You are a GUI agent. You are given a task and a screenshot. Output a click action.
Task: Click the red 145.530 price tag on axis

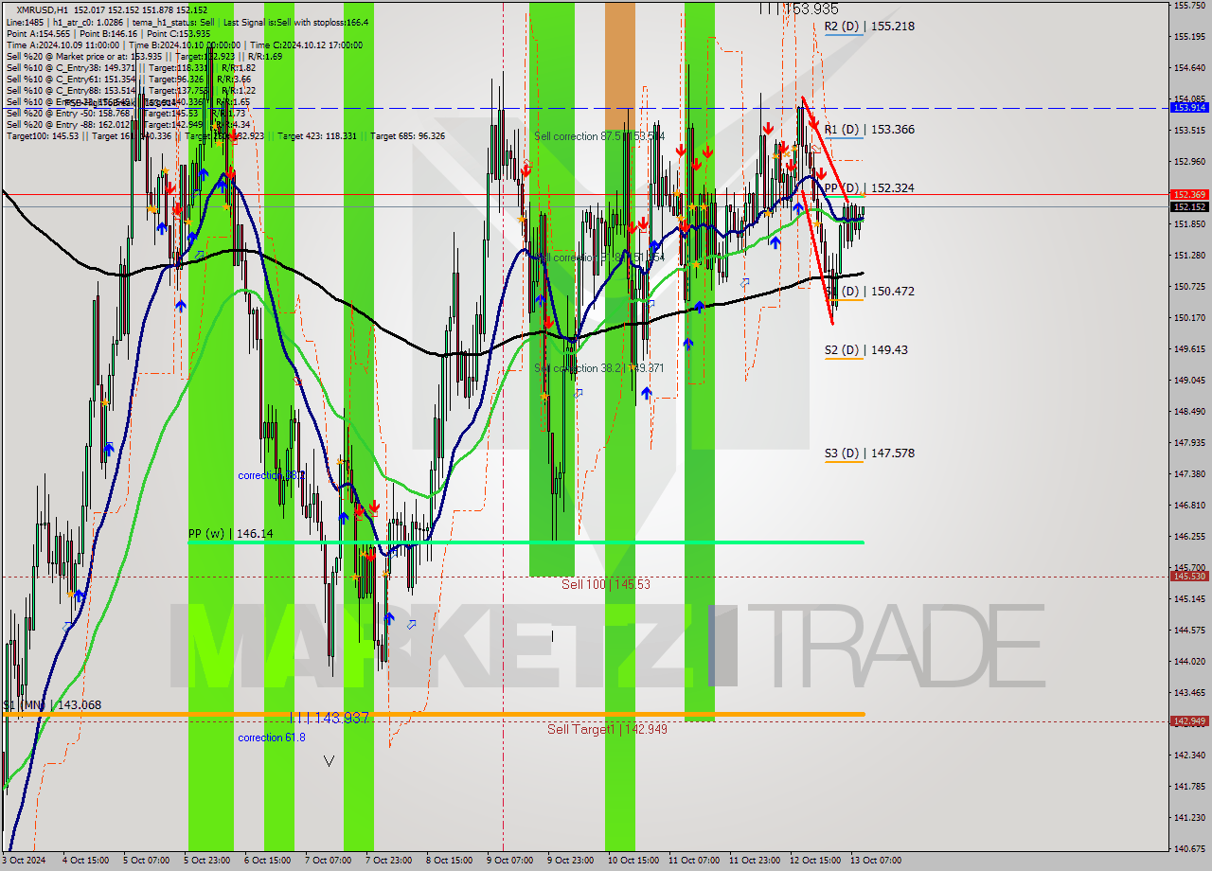coord(1189,576)
